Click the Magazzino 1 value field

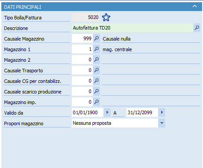point(82,49)
